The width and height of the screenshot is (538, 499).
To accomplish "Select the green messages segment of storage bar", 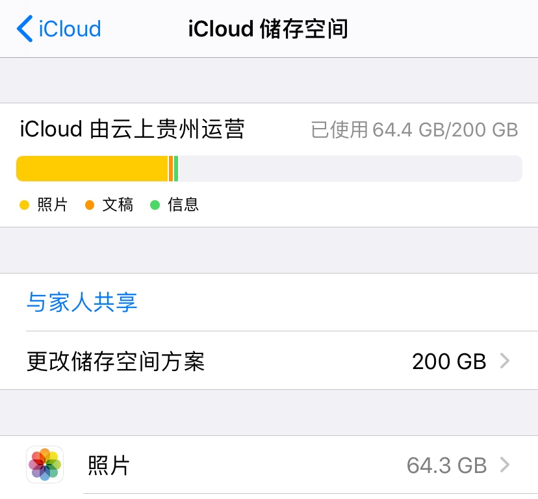I will 176,169.
